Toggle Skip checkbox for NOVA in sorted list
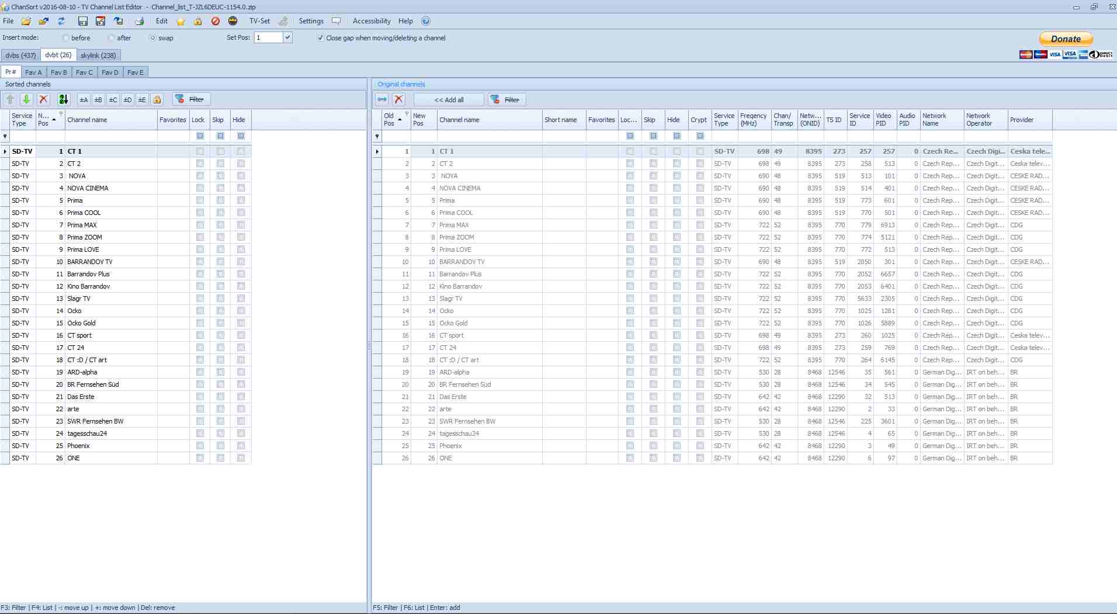The width and height of the screenshot is (1117, 614). 220,176
